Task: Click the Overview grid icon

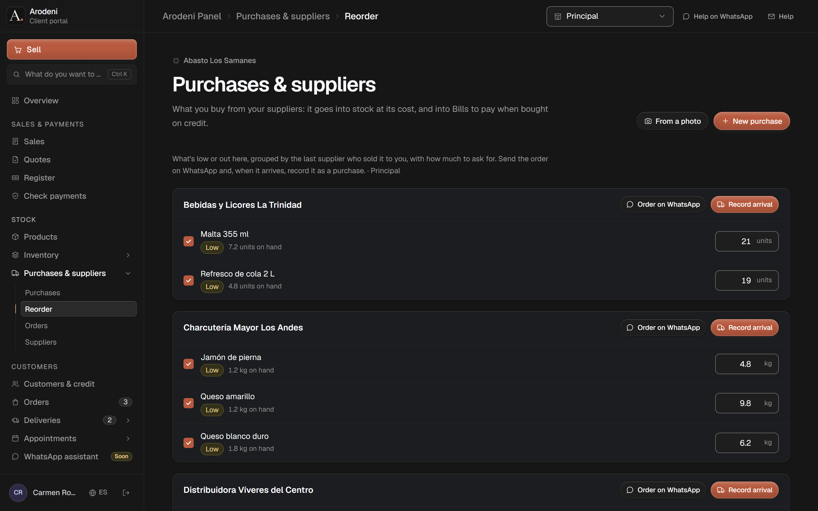Action: pos(15,101)
